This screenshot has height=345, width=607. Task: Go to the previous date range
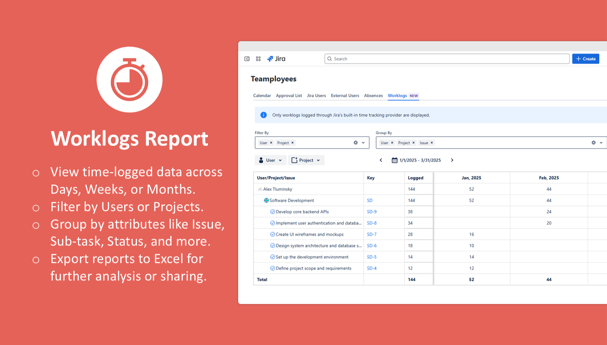tap(381, 160)
